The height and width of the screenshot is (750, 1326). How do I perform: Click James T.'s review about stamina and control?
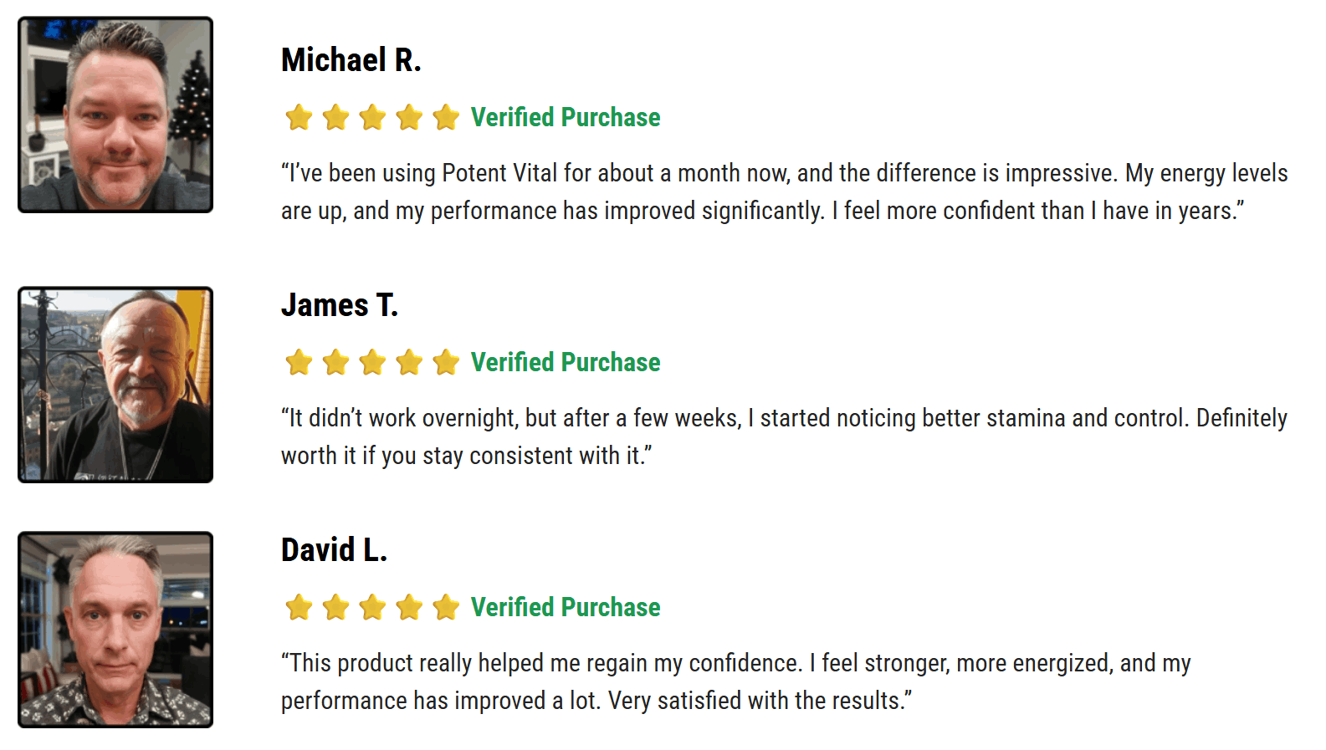click(x=784, y=436)
